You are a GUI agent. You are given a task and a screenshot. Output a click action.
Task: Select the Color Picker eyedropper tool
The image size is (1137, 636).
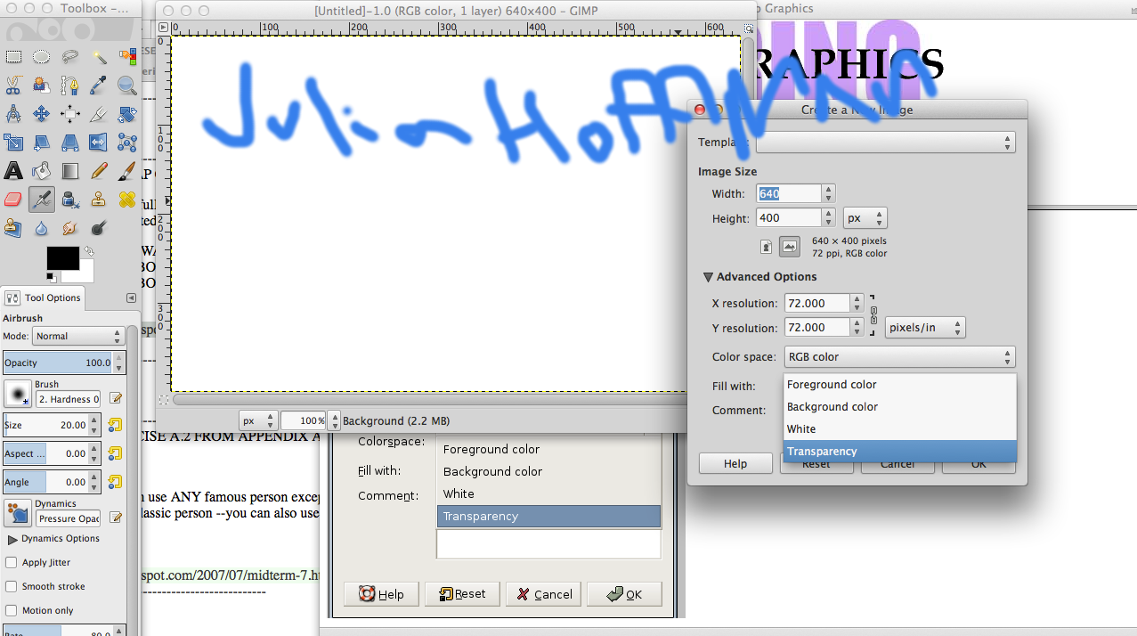[98, 86]
